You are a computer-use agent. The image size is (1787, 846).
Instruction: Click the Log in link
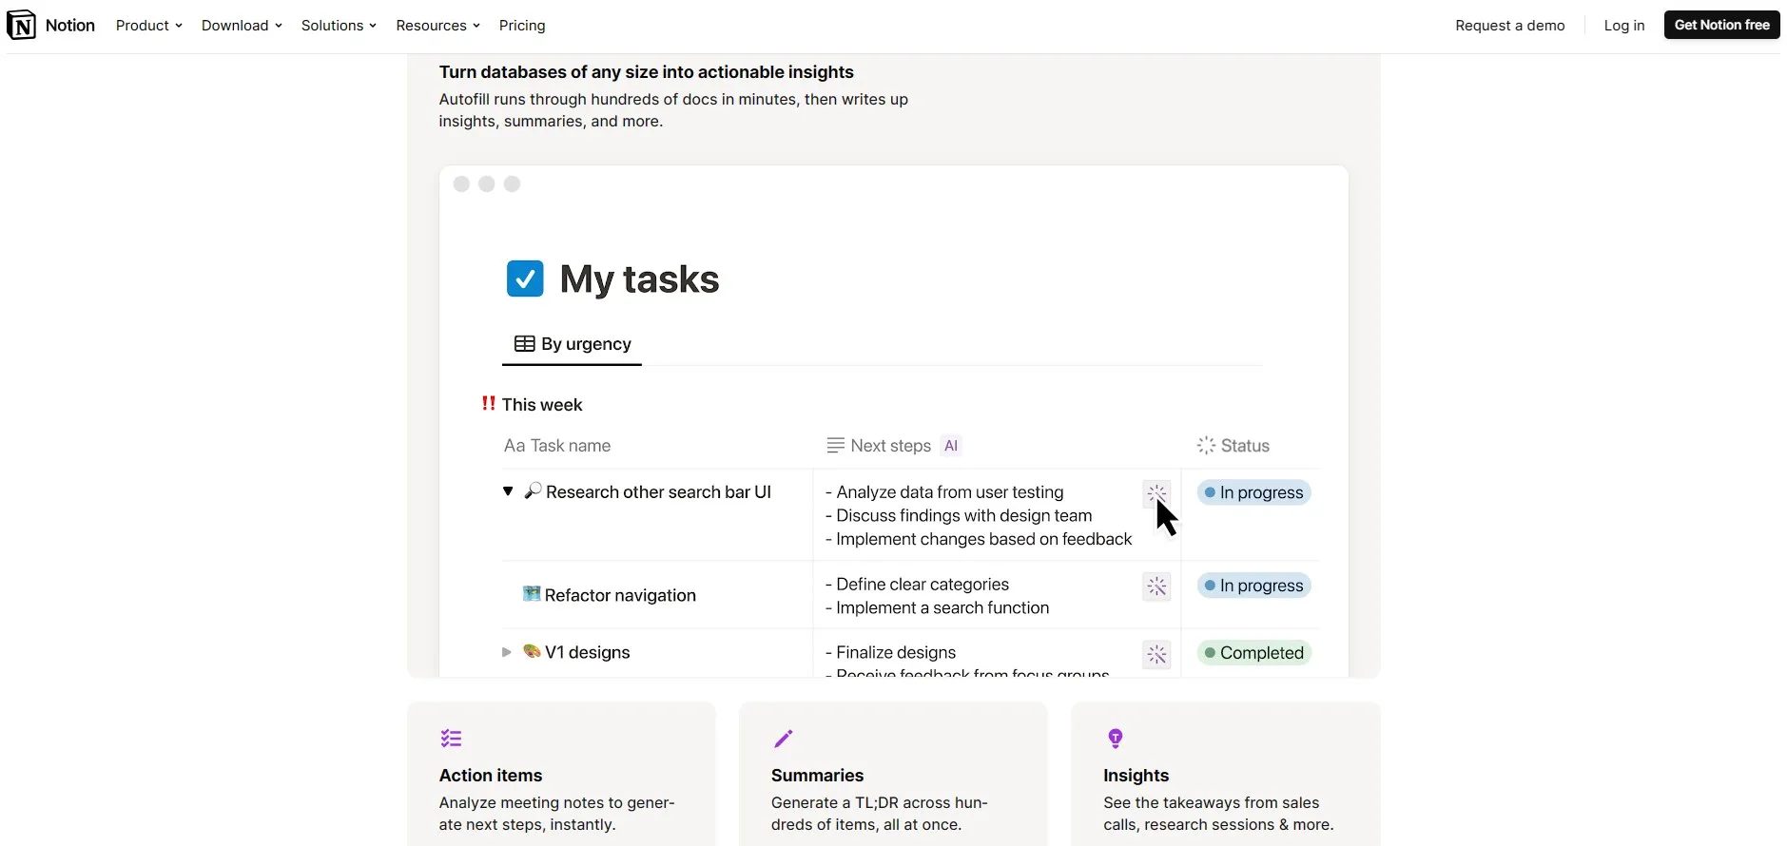1623,26
